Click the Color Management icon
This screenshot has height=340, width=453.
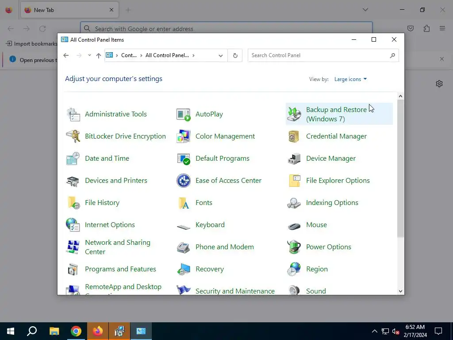184,136
